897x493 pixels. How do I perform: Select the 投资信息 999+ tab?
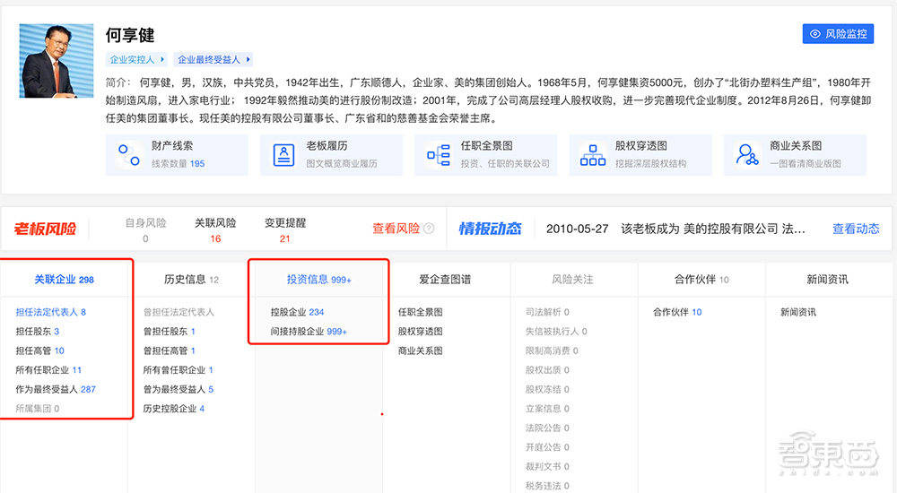coord(318,280)
